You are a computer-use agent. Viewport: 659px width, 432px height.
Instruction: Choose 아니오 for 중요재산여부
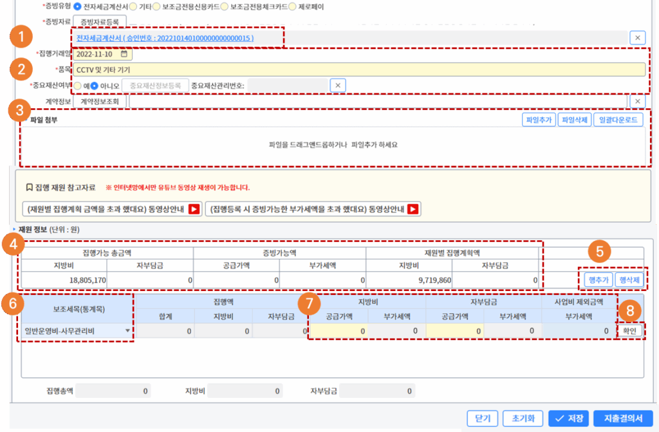click(95, 86)
